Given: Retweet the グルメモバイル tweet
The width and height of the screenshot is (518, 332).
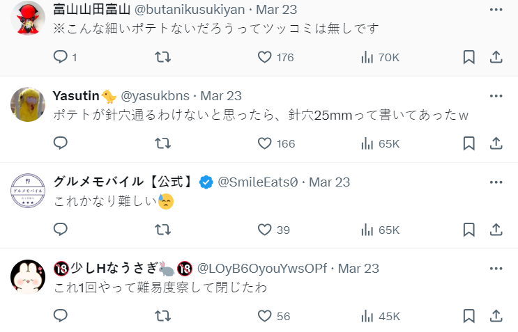Looking at the screenshot, I should [162, 230].
